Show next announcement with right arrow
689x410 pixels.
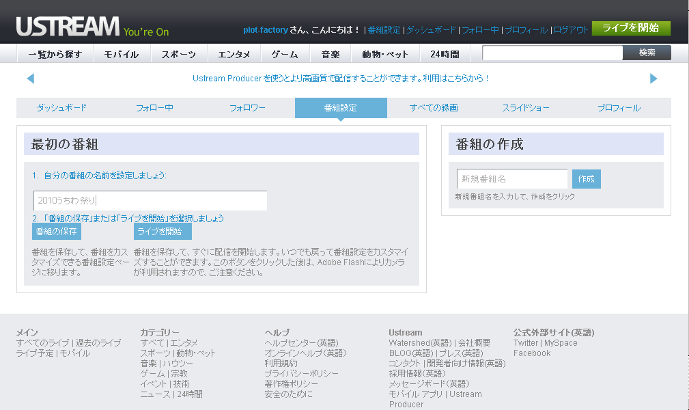653,79
